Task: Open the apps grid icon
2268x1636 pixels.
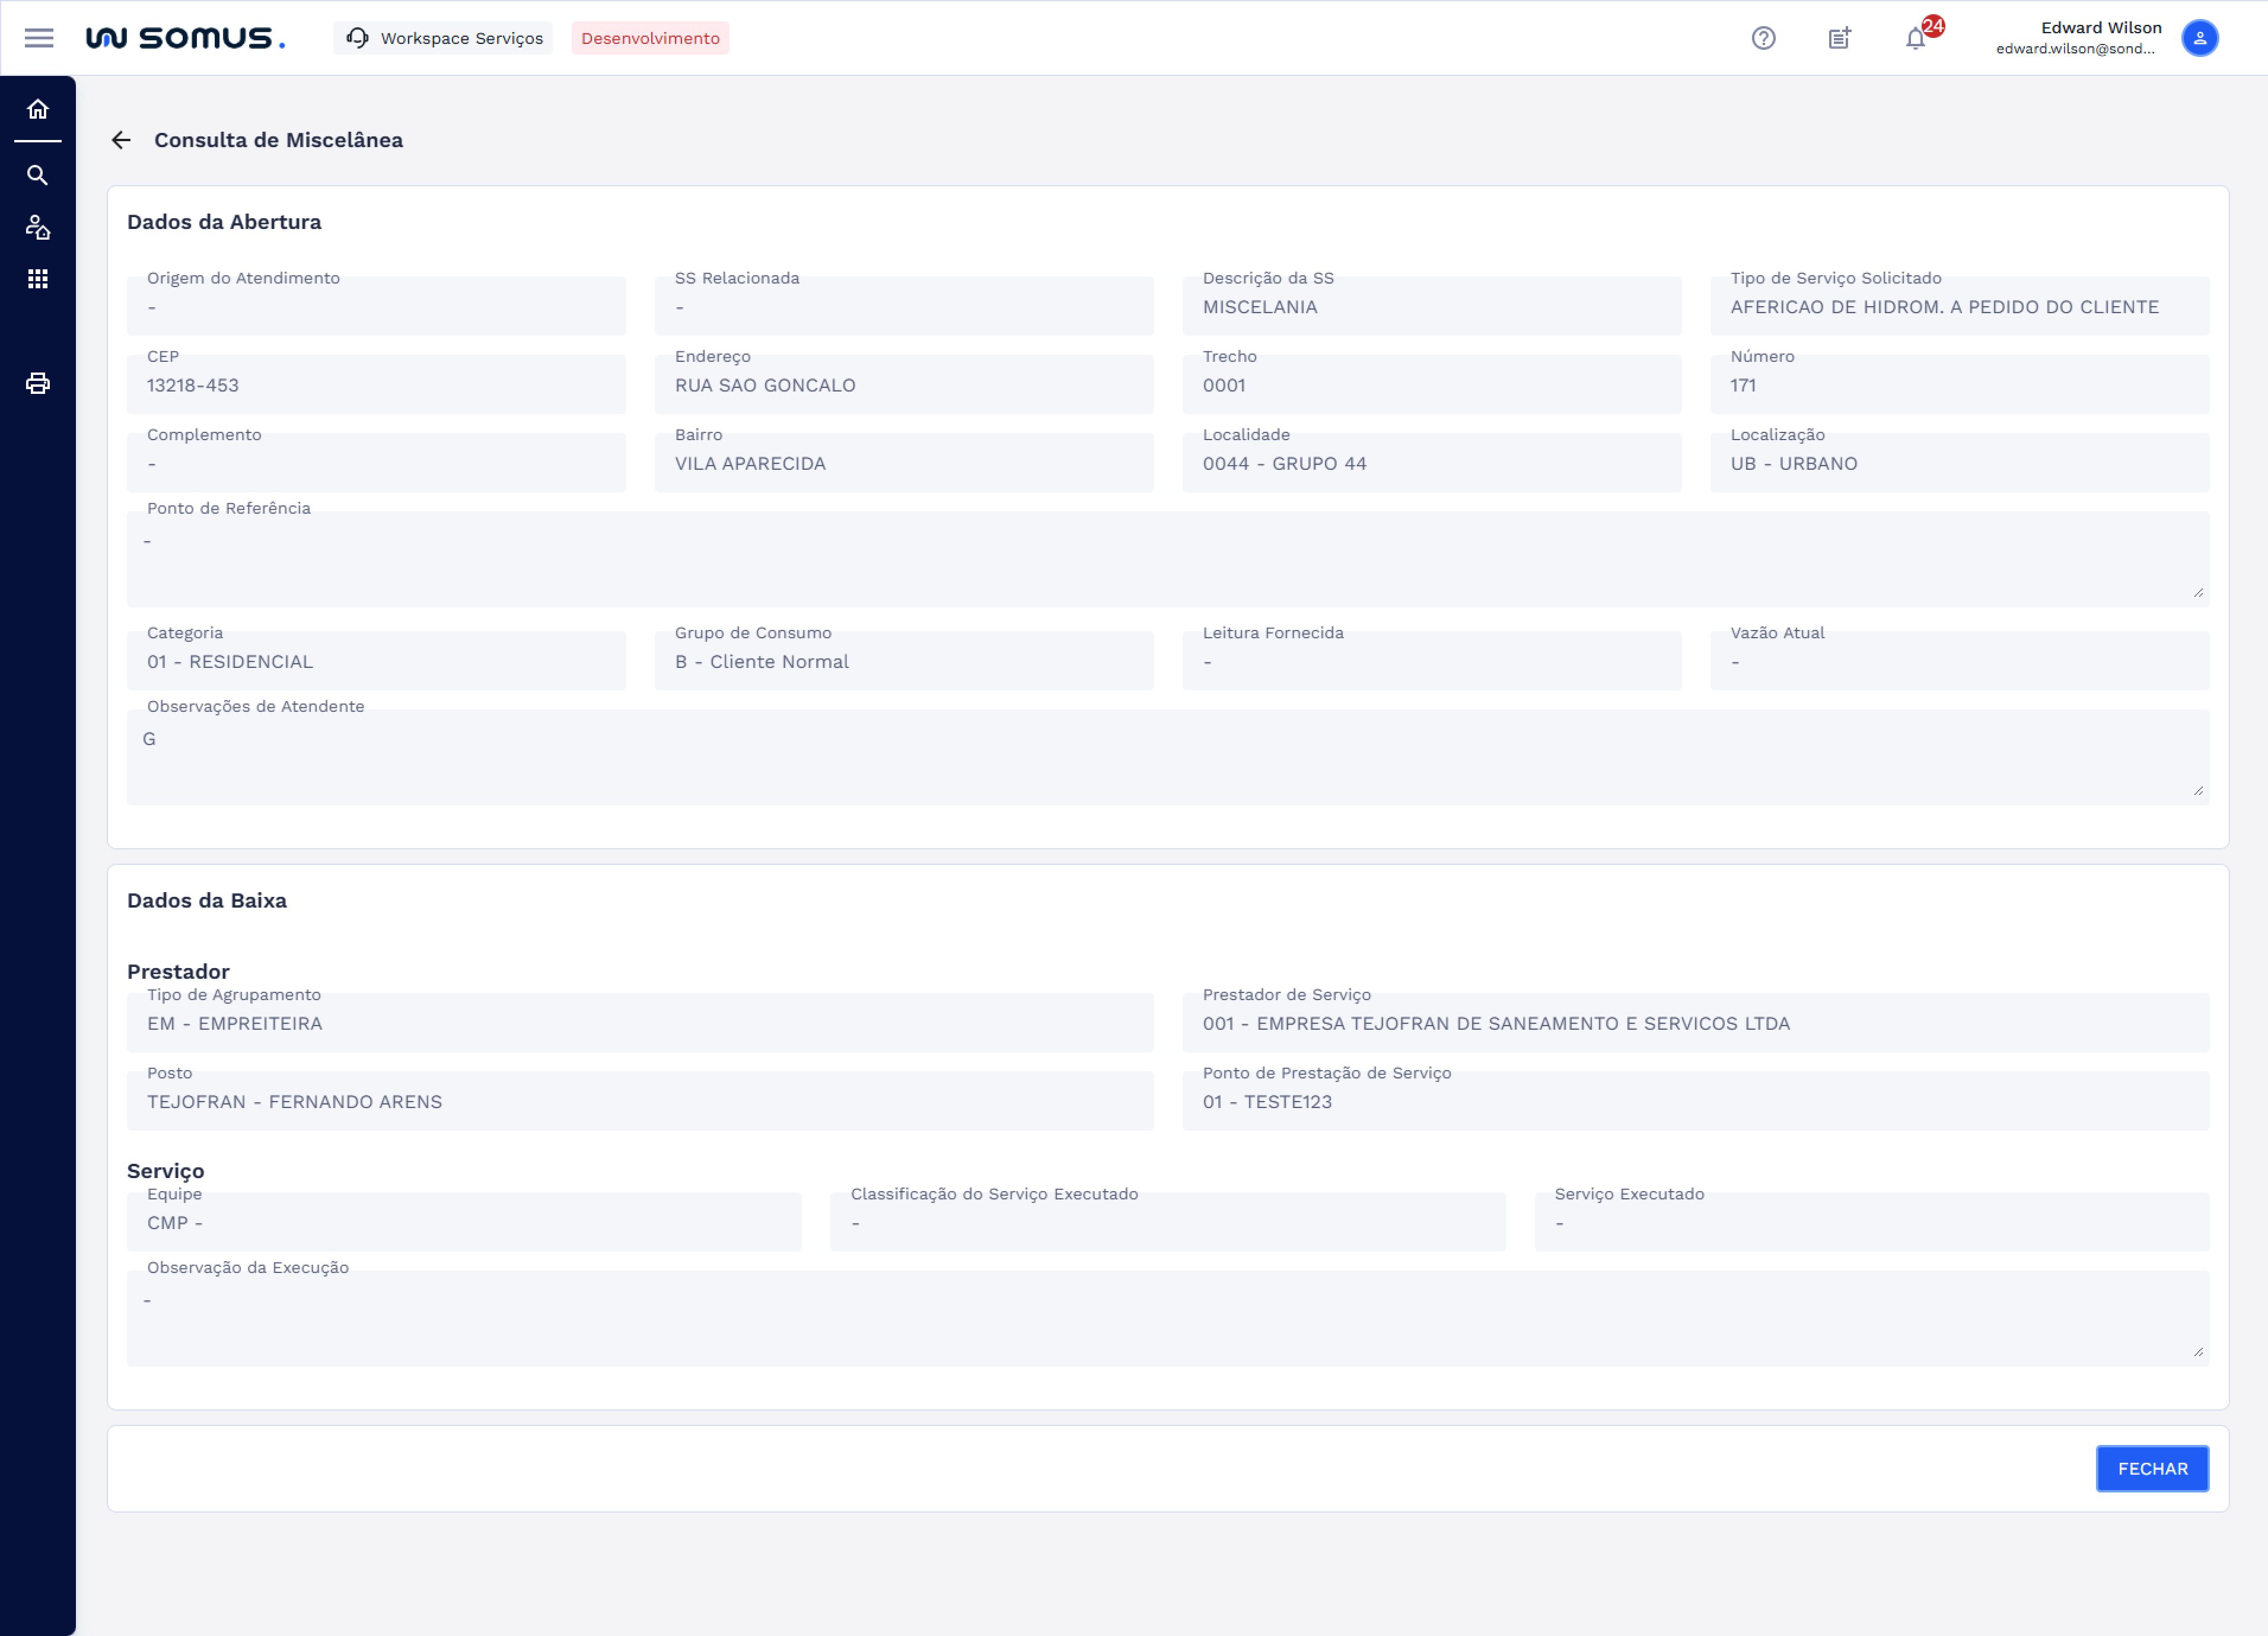Action: click(x=38, y=279)
